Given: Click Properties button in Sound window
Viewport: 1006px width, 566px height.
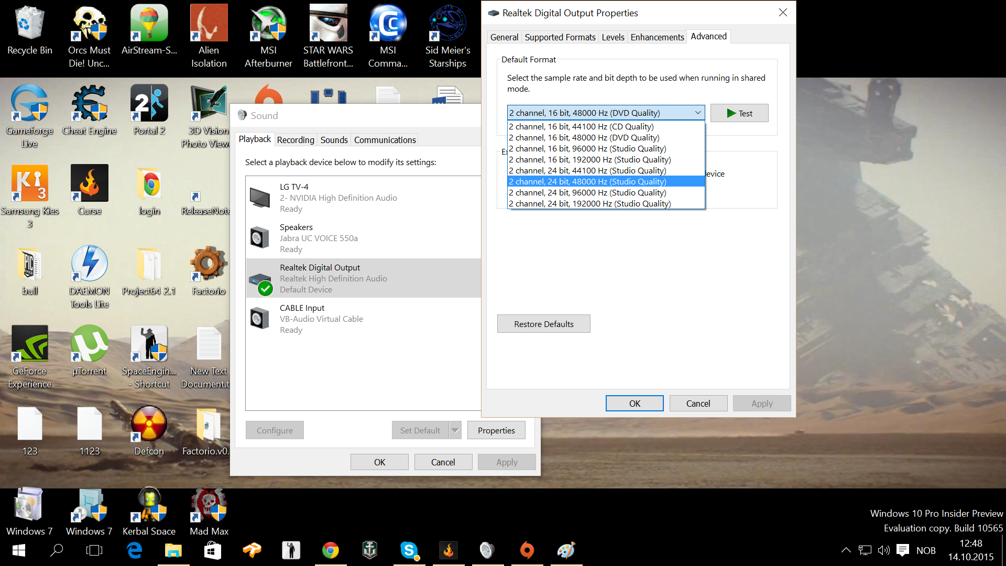Looking at the screenshot, I should [496, 430].
